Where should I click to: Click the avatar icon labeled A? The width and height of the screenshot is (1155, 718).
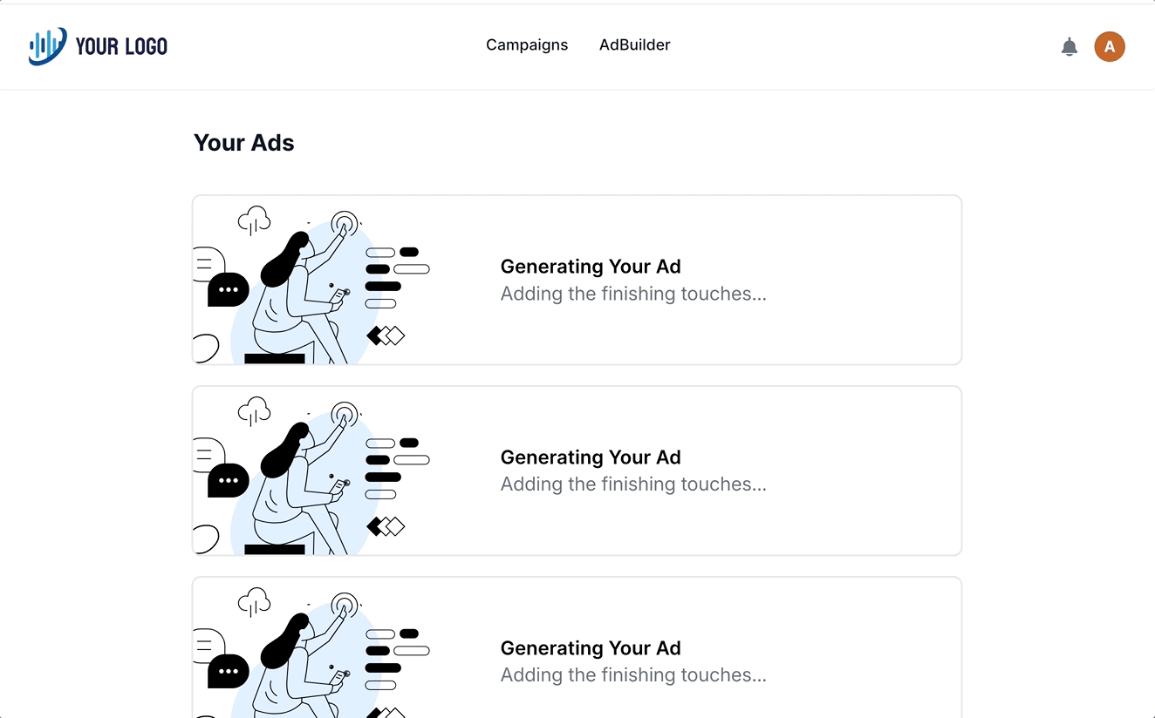coord(1110,46)
